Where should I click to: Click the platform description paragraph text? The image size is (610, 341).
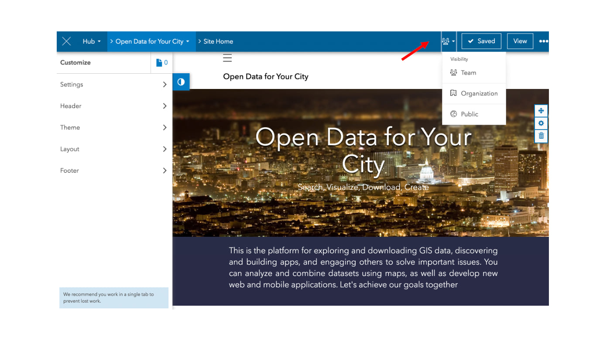pyautogui.click(x=363, y=268)
